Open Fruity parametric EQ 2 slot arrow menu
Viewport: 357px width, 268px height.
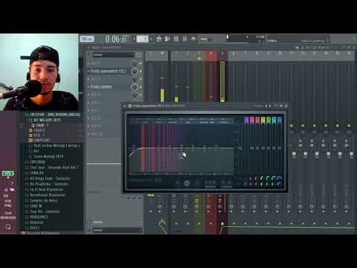pos(89,71)
